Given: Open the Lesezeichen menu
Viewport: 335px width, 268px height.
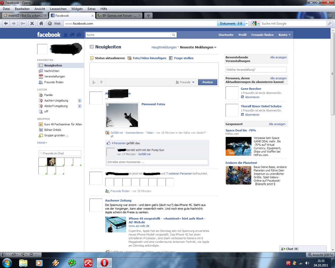Looking at the screenshot, I should click(x=58, y=9).
